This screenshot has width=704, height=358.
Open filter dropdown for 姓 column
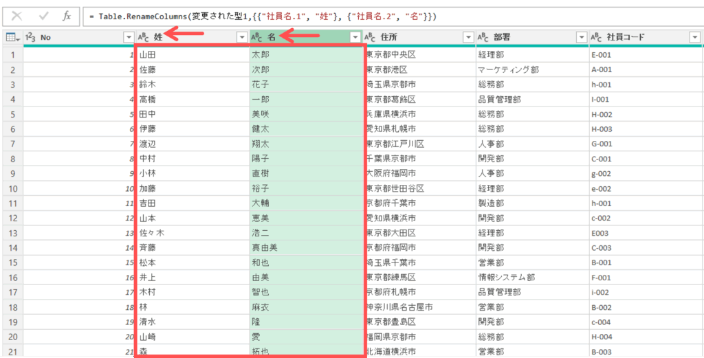(241, 37)
